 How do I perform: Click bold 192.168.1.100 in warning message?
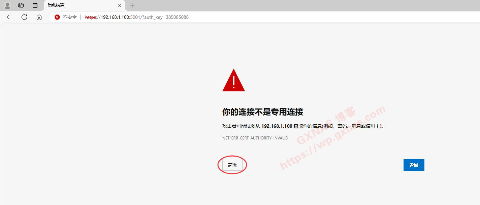[277, 126]
